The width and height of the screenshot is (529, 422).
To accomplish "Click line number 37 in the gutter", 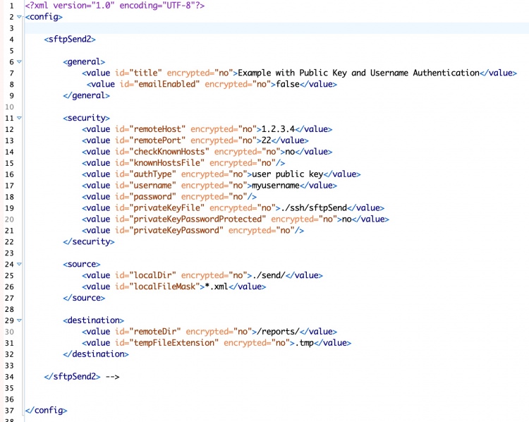I will point(10,411).
